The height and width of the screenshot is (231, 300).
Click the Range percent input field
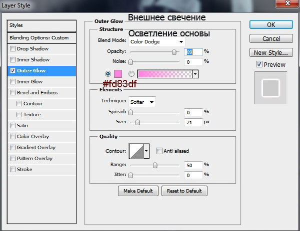[193, 165]
